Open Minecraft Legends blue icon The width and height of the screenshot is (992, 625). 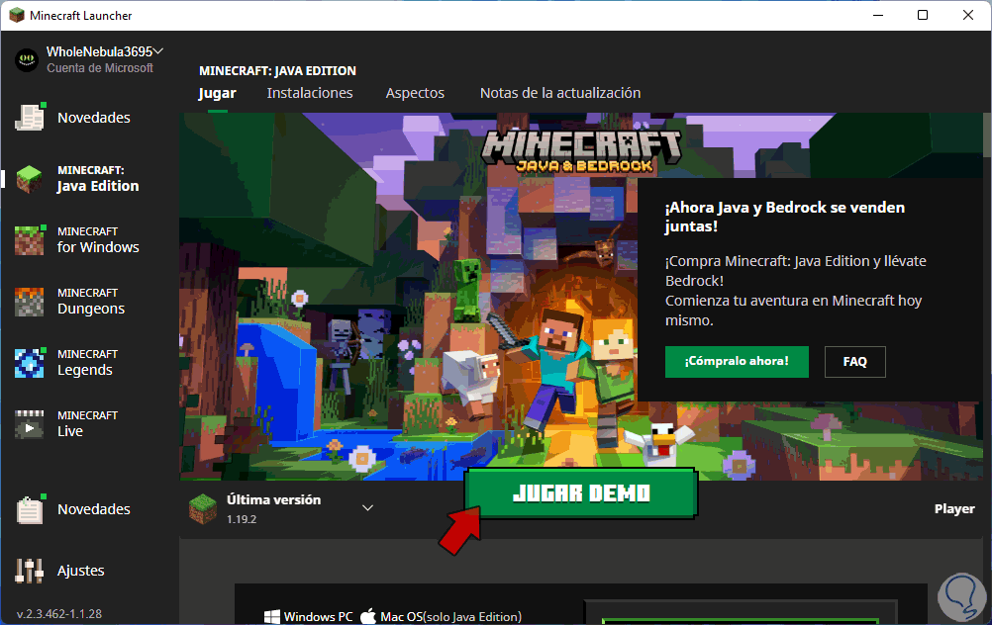pos(30,363)
